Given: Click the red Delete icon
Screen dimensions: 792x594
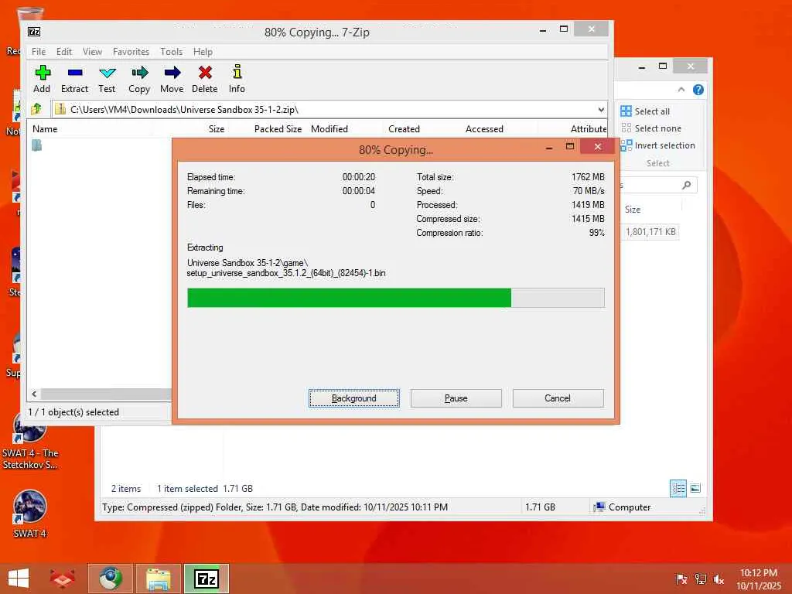Looking at the screenshot, I should [x=204, y=79].
